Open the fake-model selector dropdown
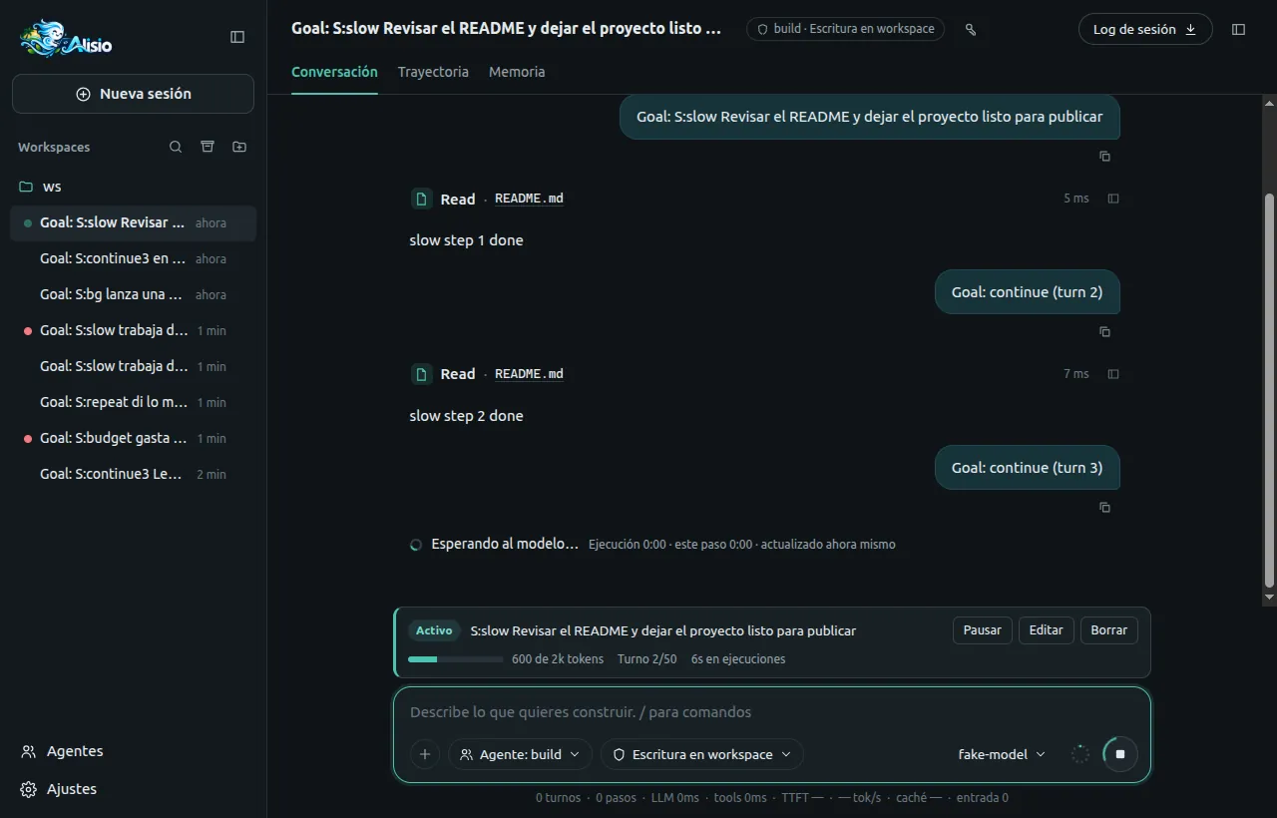 [x=1002, y=754]
